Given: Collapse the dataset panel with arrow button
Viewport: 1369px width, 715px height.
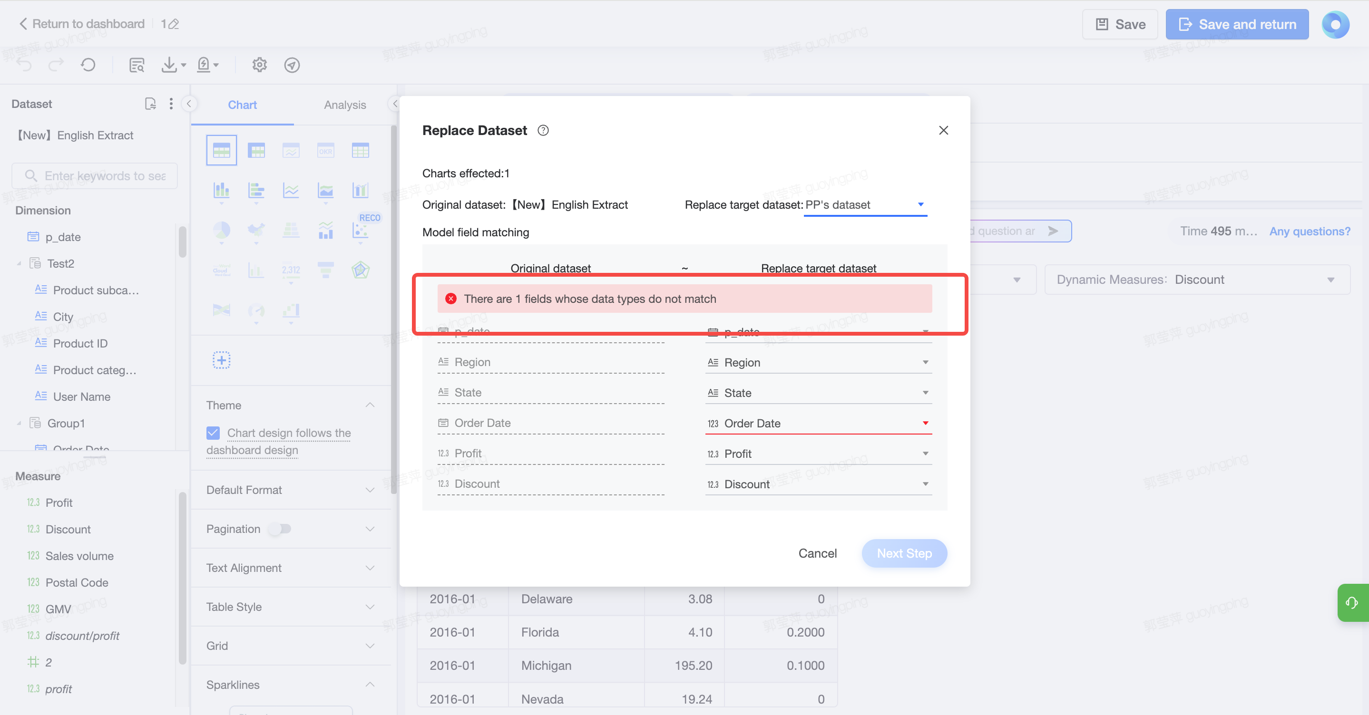Looking at the screenshot, I should pos(189,104).
